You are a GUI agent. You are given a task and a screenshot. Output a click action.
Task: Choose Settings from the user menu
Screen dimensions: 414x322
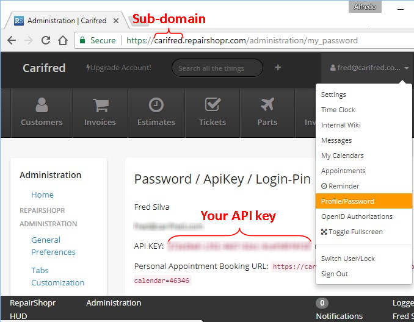pos(364,95)
